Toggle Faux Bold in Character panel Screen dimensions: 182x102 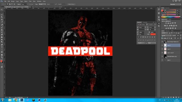138,37
